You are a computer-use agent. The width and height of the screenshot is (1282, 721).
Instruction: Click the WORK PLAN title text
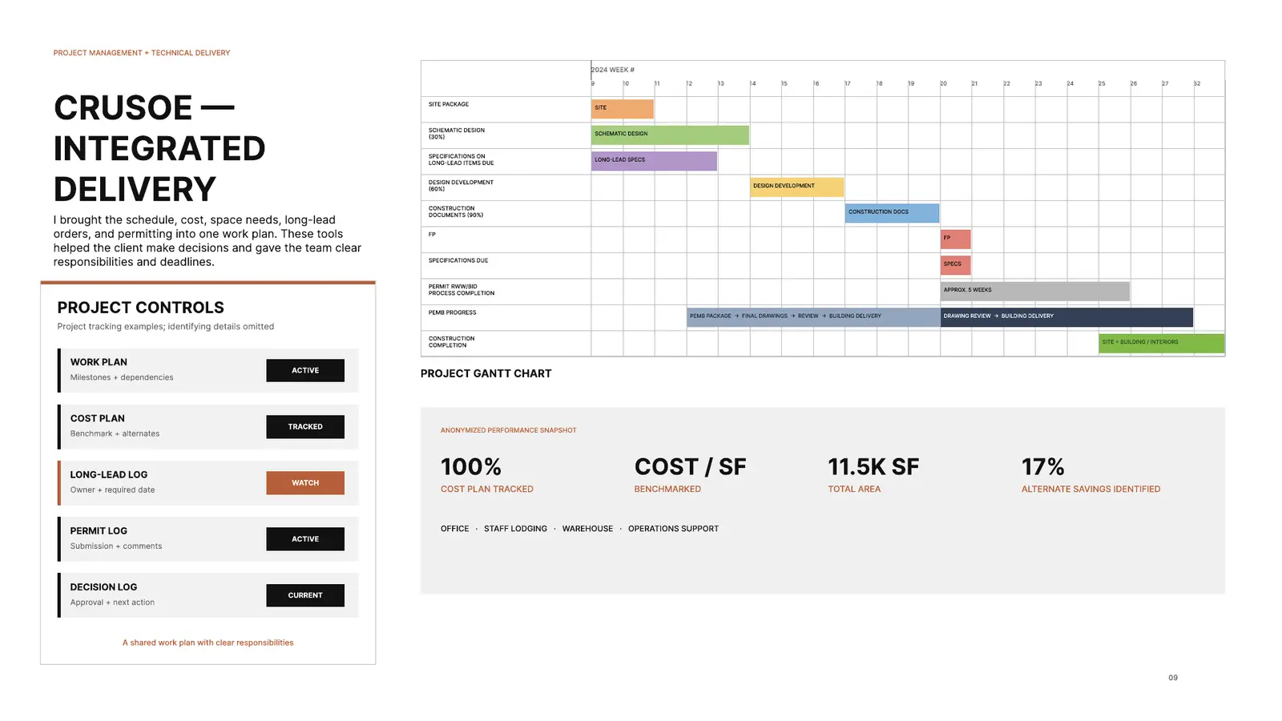point(99,362)
